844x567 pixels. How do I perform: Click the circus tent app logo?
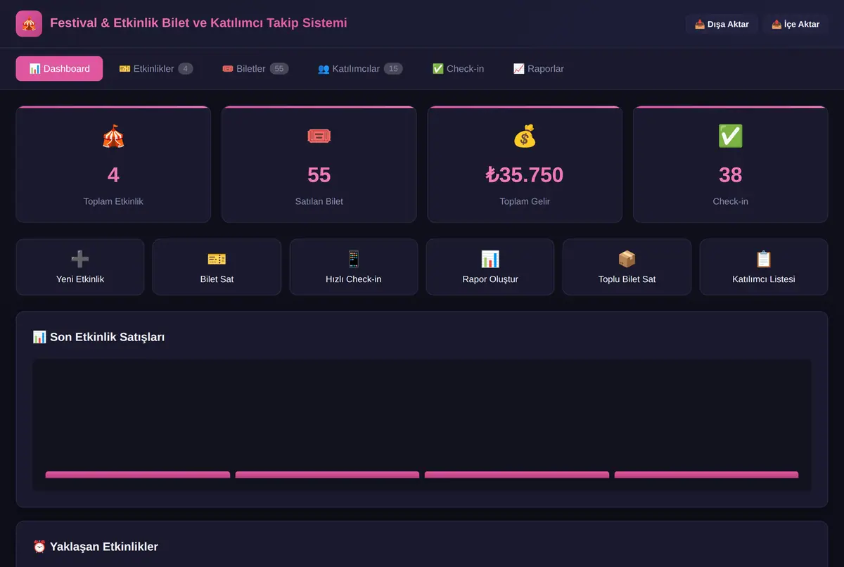pos(29,24)
